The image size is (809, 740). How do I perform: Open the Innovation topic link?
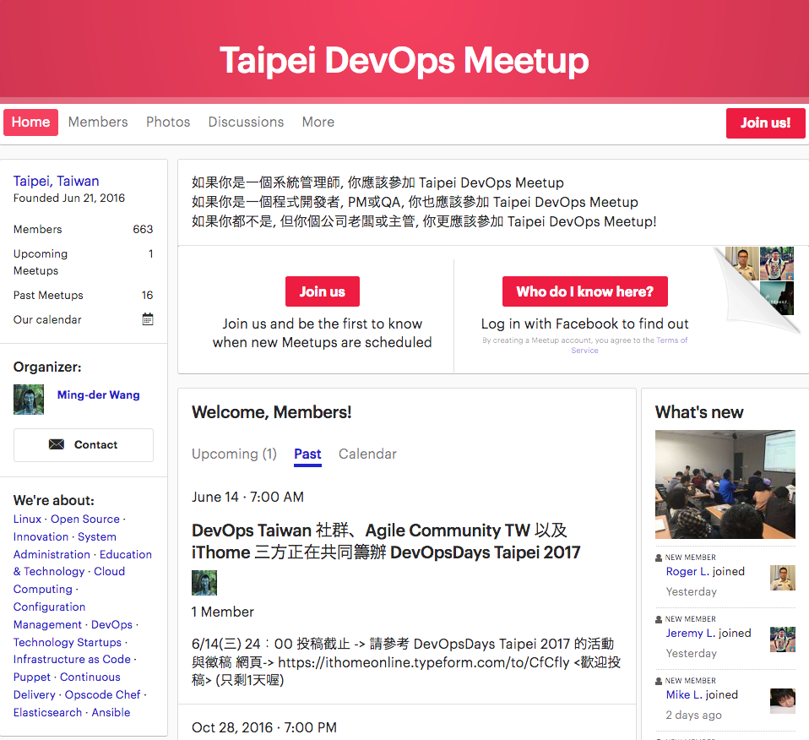41,536
